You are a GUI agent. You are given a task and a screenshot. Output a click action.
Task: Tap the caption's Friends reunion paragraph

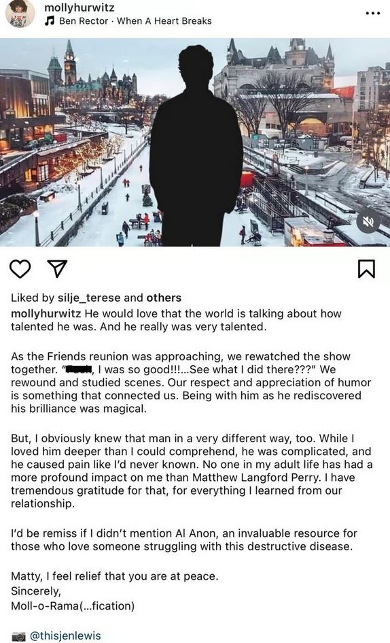tap(191, 382)
